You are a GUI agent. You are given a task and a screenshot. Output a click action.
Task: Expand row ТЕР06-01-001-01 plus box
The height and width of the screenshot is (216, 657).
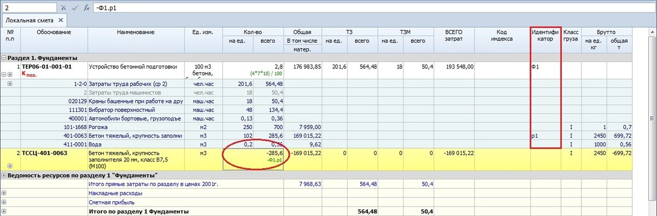click(10, 74)
